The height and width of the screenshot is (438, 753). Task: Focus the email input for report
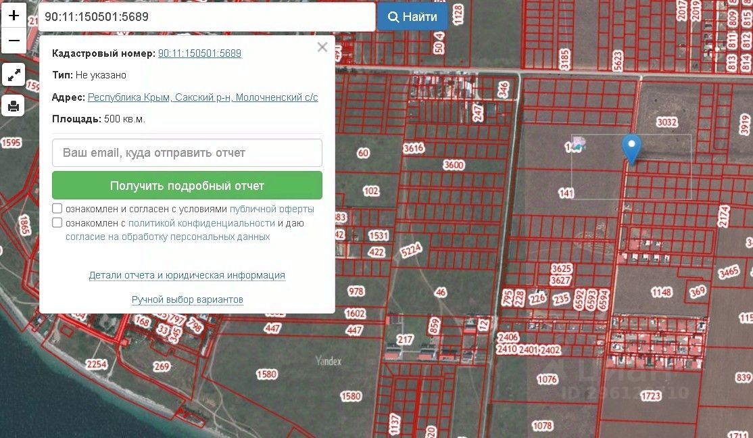point(187,153)
